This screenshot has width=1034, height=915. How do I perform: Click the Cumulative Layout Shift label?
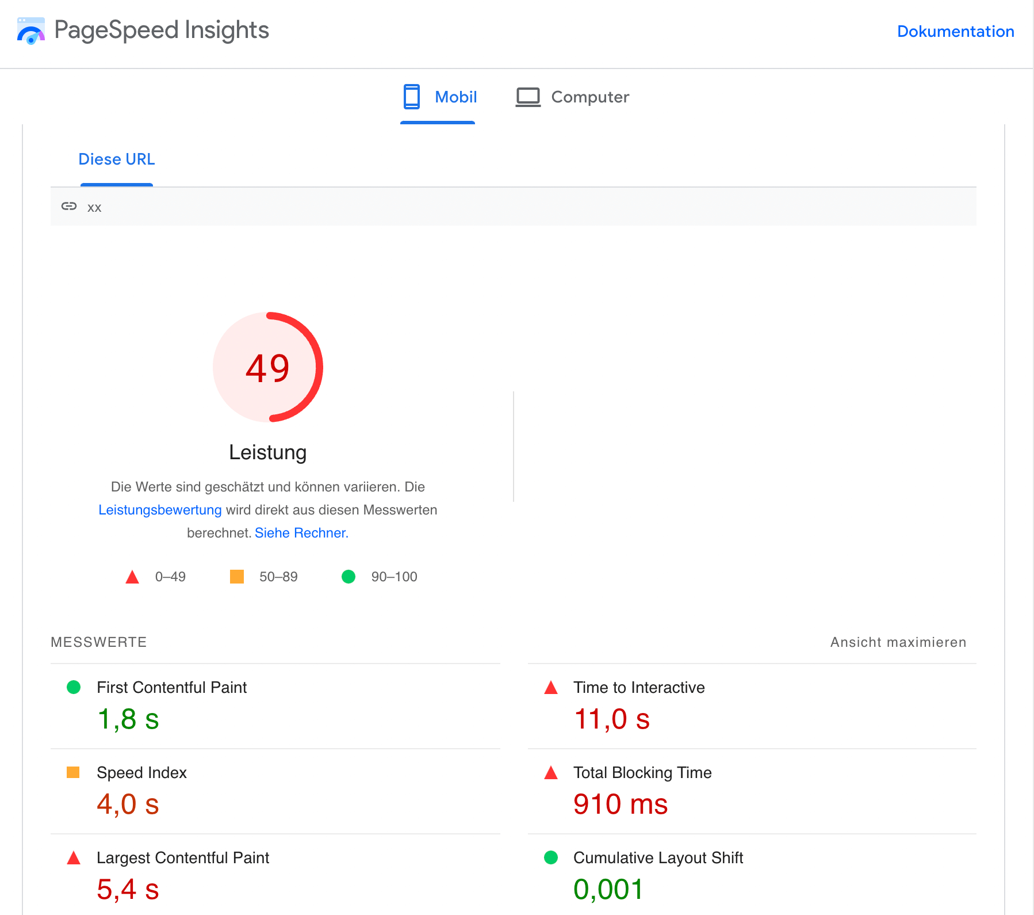click(x=658, y=857)
